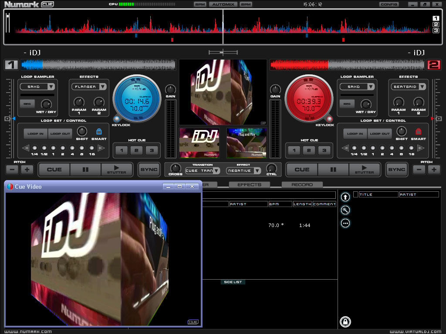The image size is (446, 334).
Task: Sort browser by ARTIST column
Action: [x=249, y=204]
